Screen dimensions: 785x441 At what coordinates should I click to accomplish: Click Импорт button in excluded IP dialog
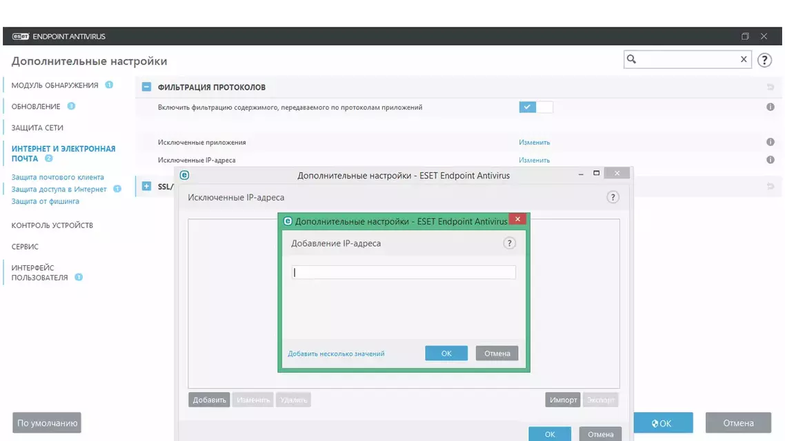pos(563,400)
